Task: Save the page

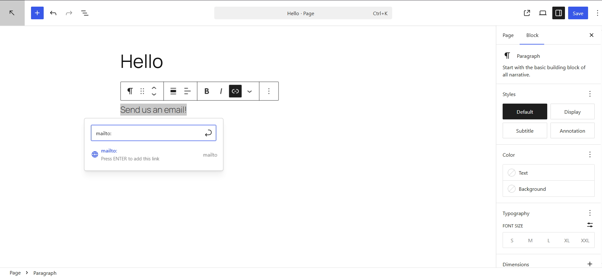Action: coord(578,13)
